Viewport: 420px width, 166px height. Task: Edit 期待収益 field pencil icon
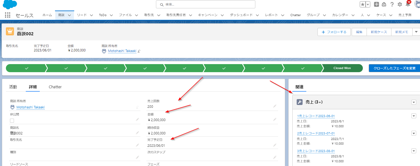pyautogui.click(x=275, y=133)
